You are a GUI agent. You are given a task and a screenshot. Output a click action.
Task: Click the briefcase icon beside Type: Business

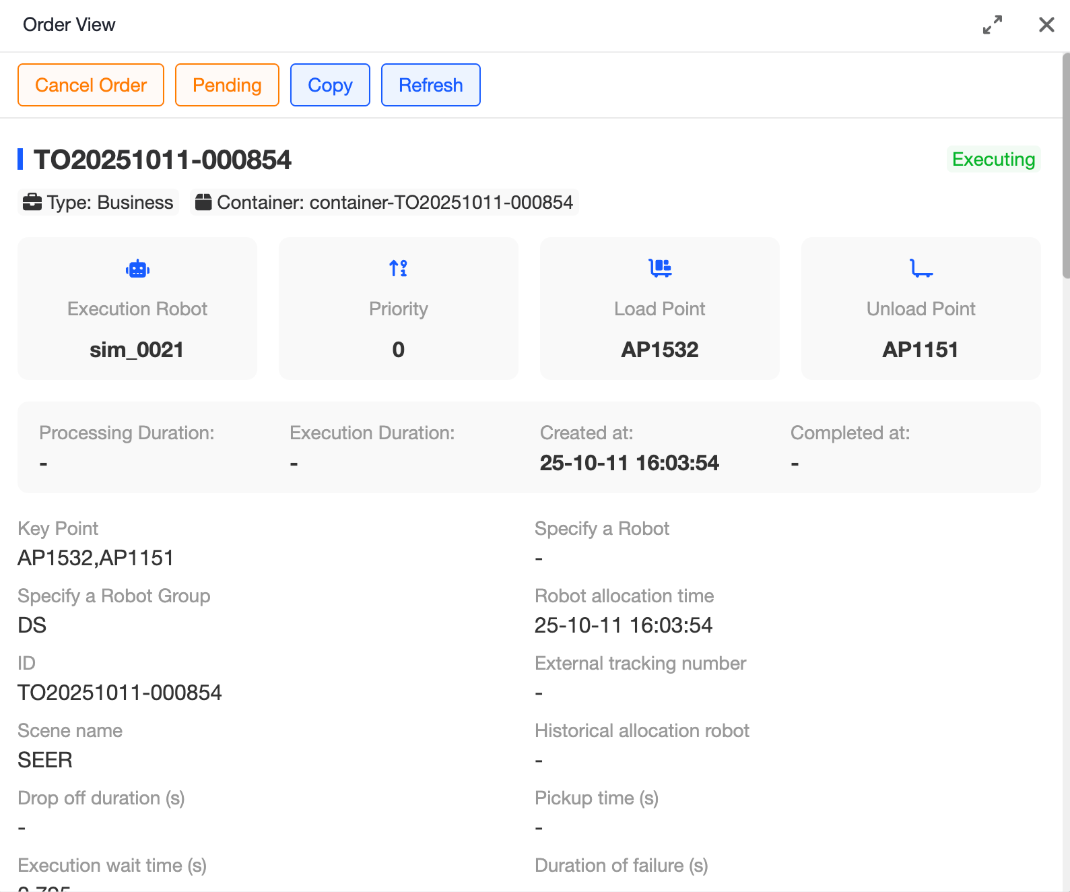pos(32,202)
